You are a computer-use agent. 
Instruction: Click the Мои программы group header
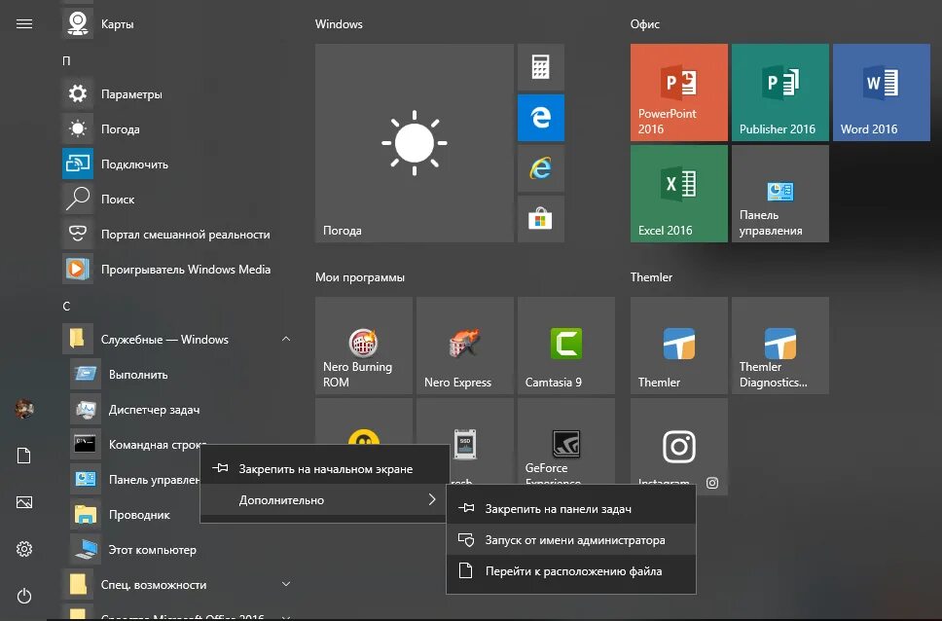(x=360, y=277)
